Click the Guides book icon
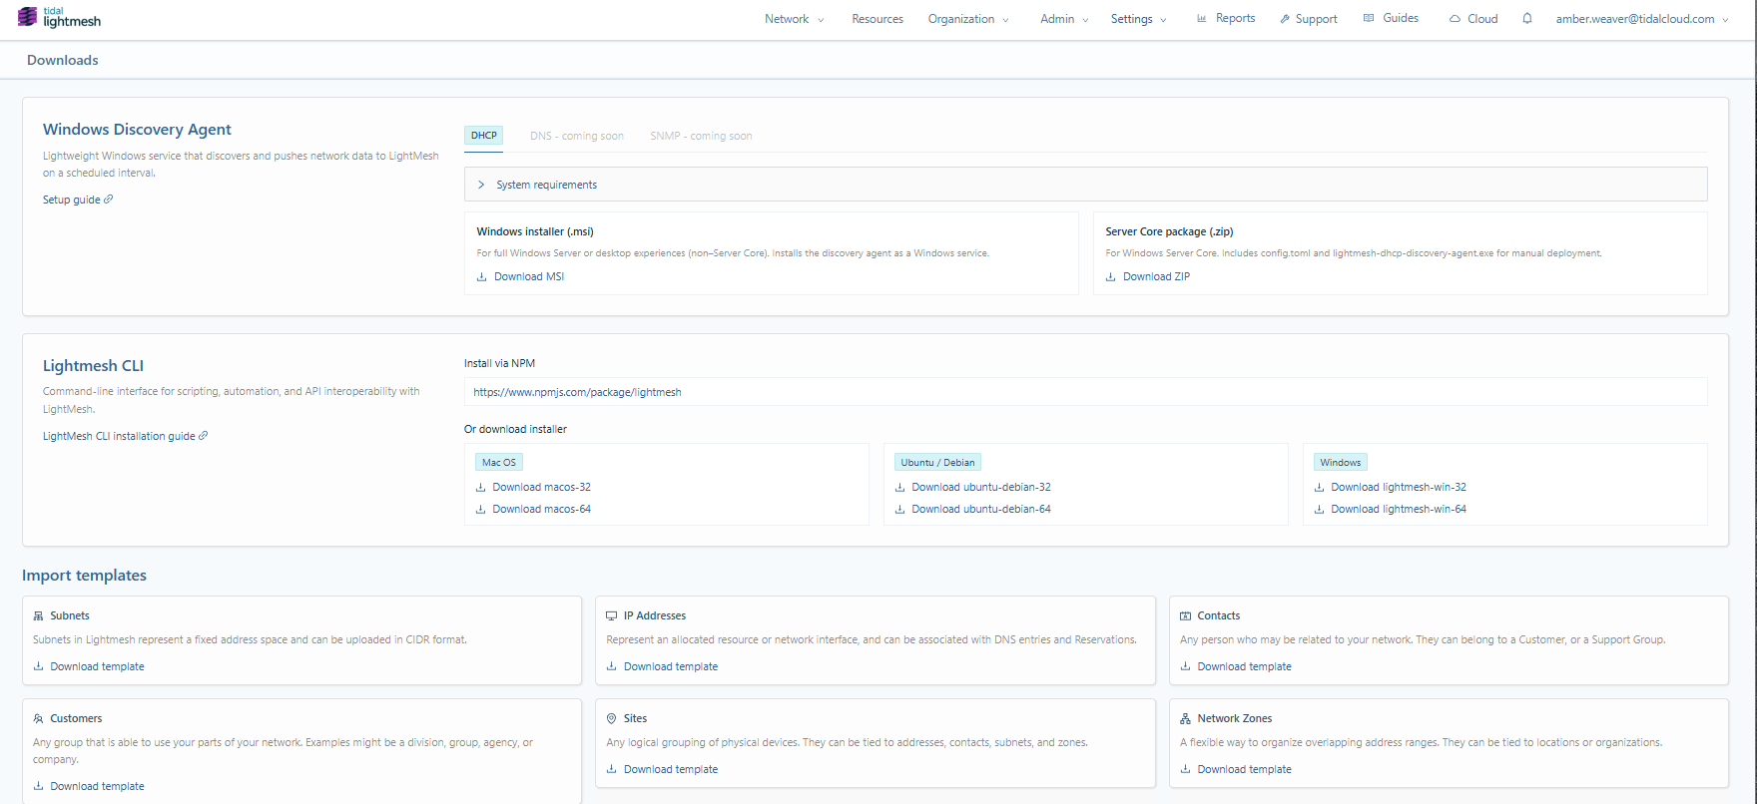Image resolution: width=1757 pixels, height=804 pixels. pyautogui.click(x=1369, y=18)
